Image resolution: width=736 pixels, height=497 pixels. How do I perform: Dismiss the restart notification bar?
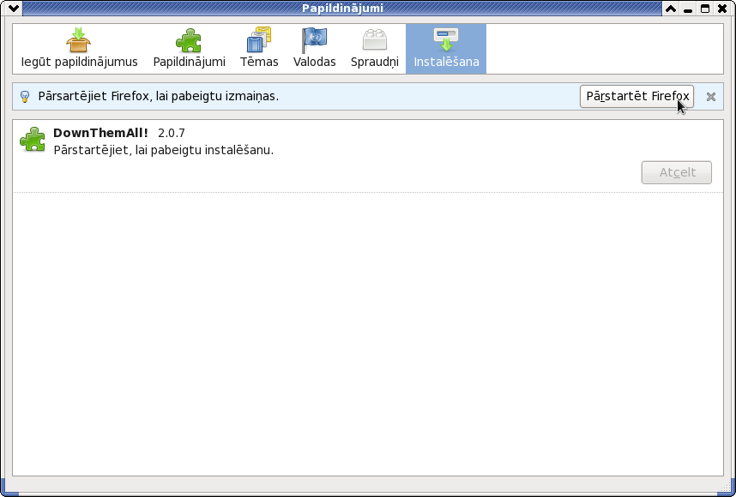pos(710,97)
